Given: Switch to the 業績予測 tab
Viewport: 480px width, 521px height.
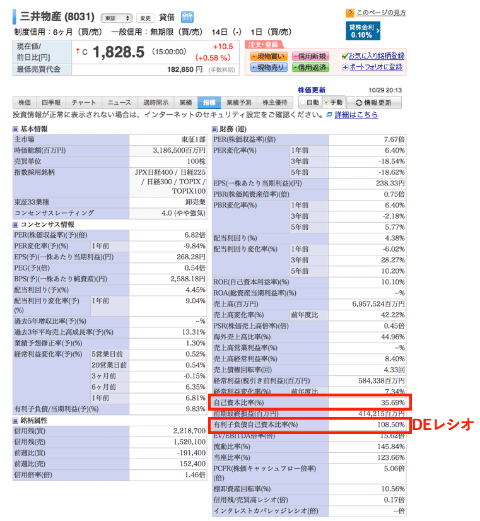Looking at the screenshot, I should 239,103.
